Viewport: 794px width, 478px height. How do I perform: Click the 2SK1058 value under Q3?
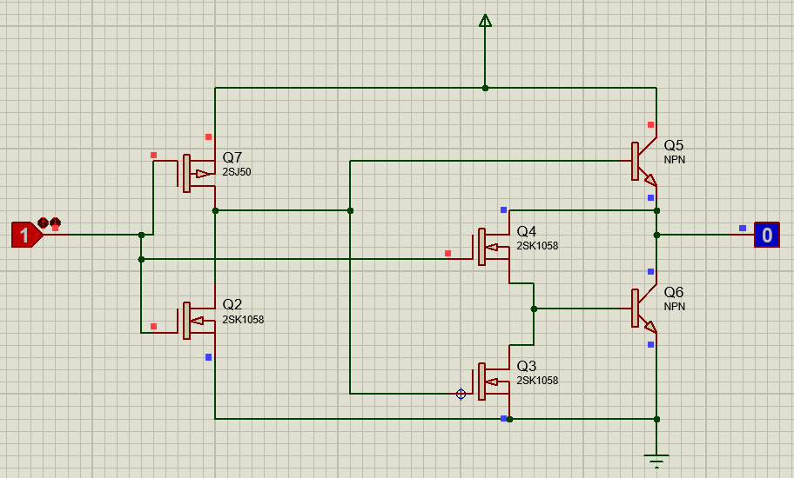[x=537, y=380]
